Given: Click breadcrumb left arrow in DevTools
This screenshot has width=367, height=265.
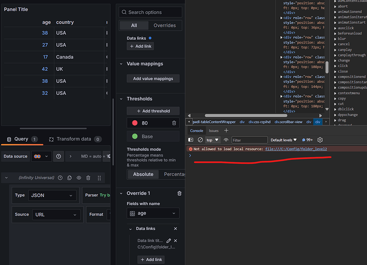Looking at the screenshot, I should coord(189,122).
